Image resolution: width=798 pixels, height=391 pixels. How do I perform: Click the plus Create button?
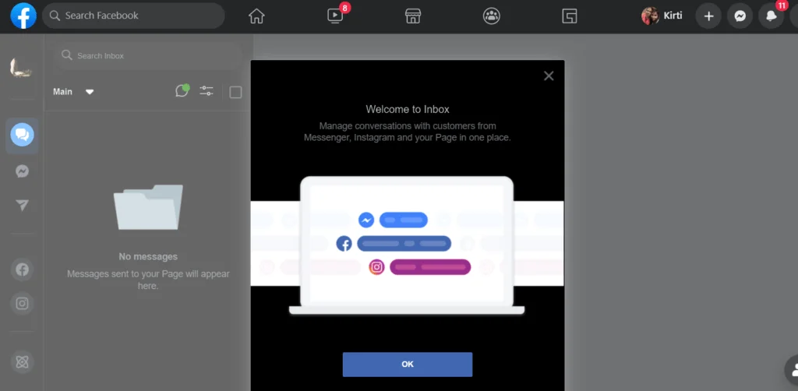pyautogui.click(x=708, y=16)
